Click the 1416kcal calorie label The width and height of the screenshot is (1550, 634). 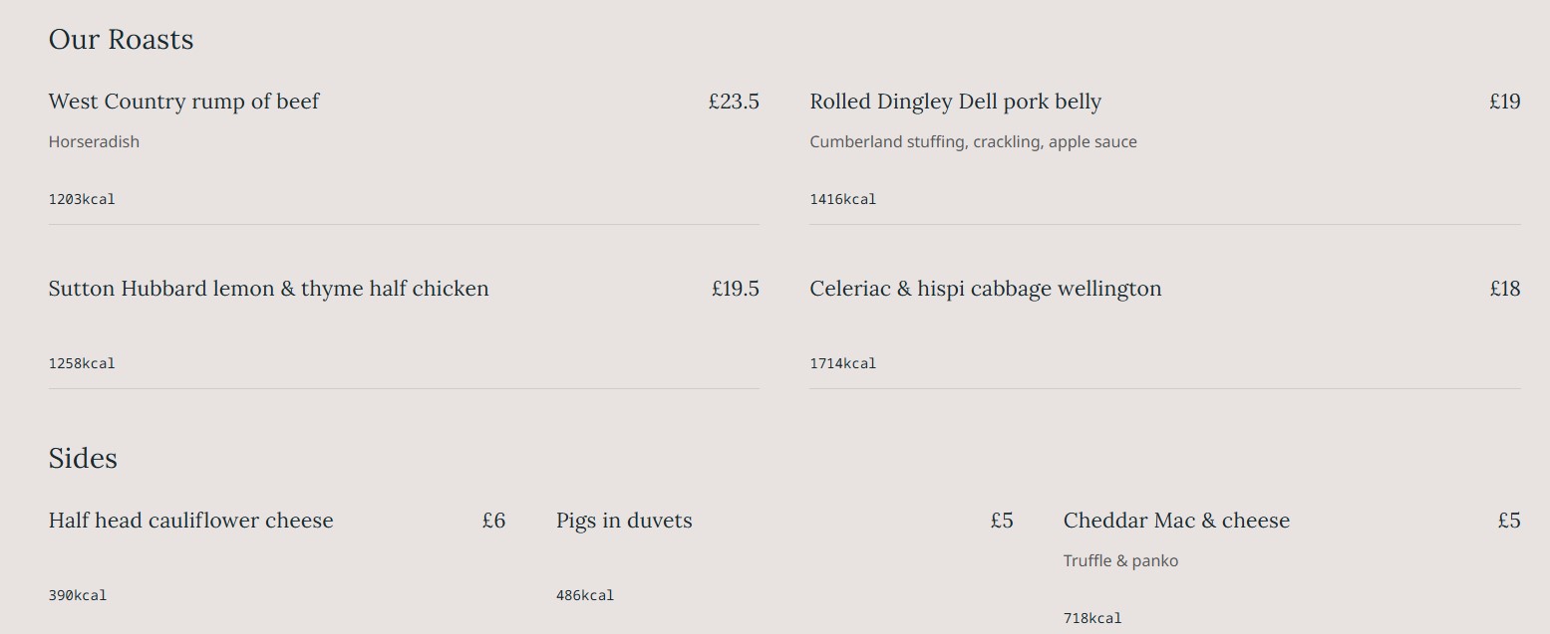click(842, 199)
